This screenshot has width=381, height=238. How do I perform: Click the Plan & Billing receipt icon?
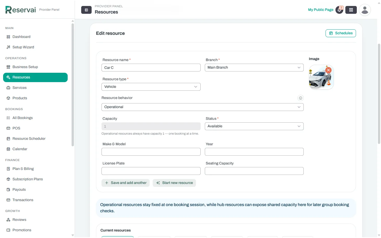[8, 169]
